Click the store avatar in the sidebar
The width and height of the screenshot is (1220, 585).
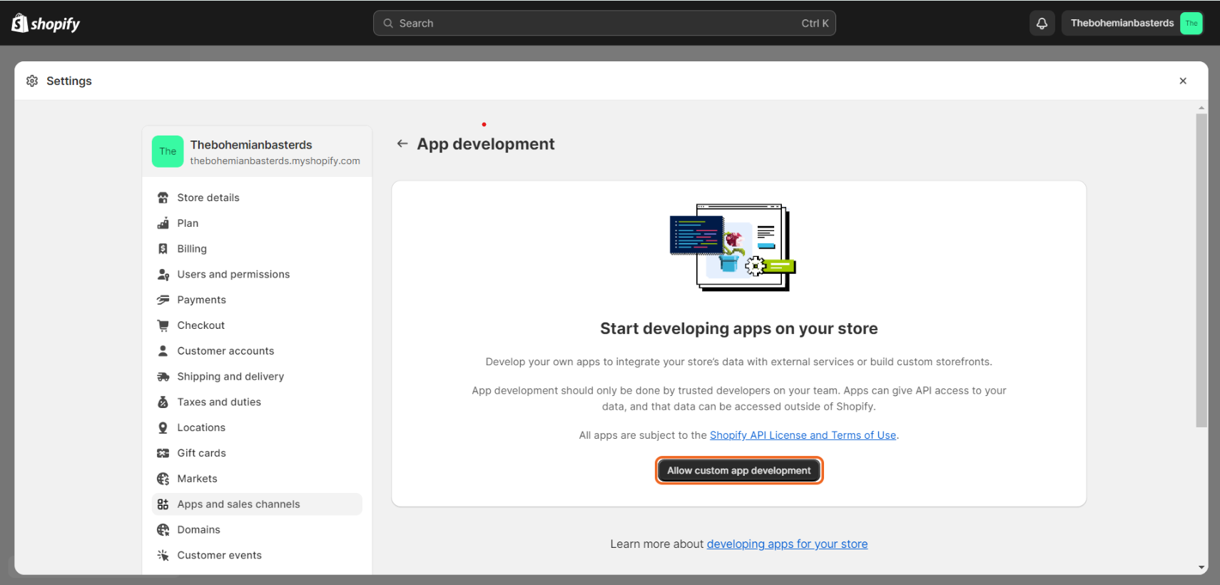168,151
